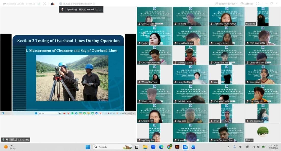281x151 pixels.
Task: Select JASMINE HON PEI QI video tile
Action: (227, 16)
